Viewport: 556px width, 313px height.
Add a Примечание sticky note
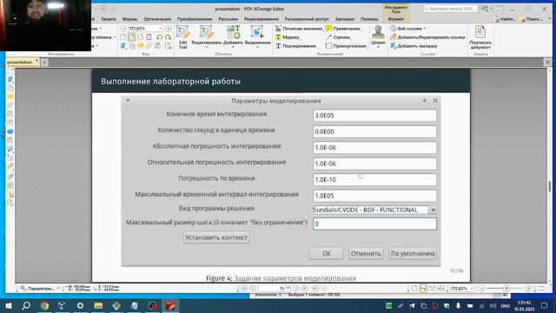pos(343,29)
